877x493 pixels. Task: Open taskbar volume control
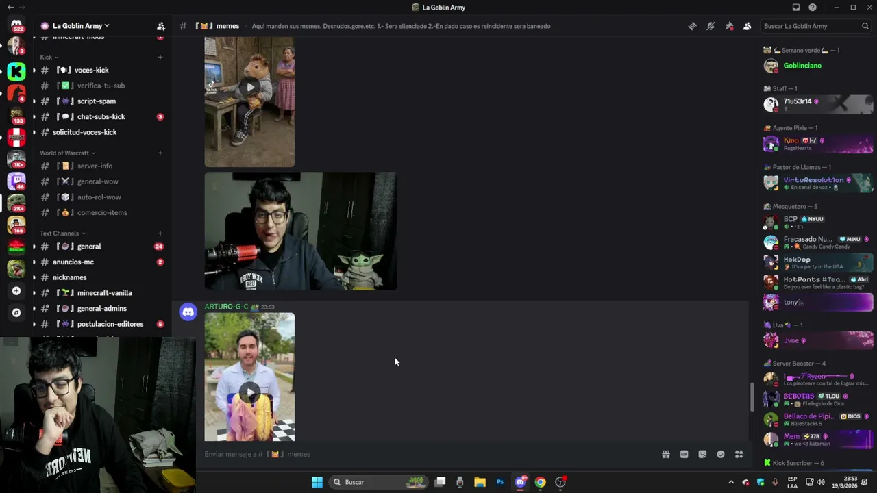click(821, 482)
